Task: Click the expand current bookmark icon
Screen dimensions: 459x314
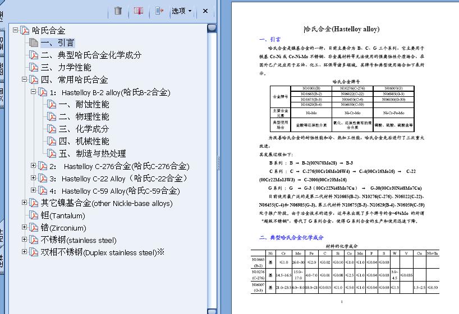Action: [x=159, y=11]
